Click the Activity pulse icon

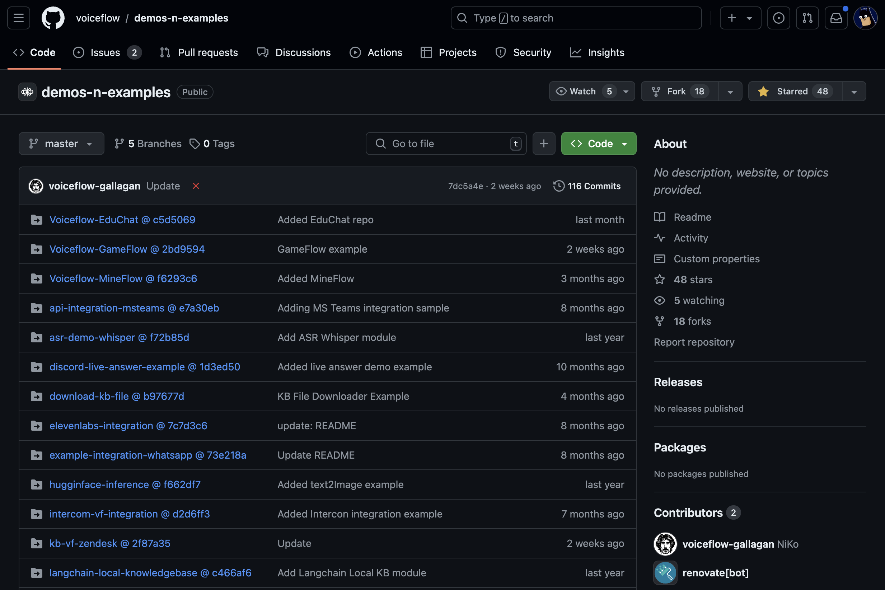click(x=660, y=238)
